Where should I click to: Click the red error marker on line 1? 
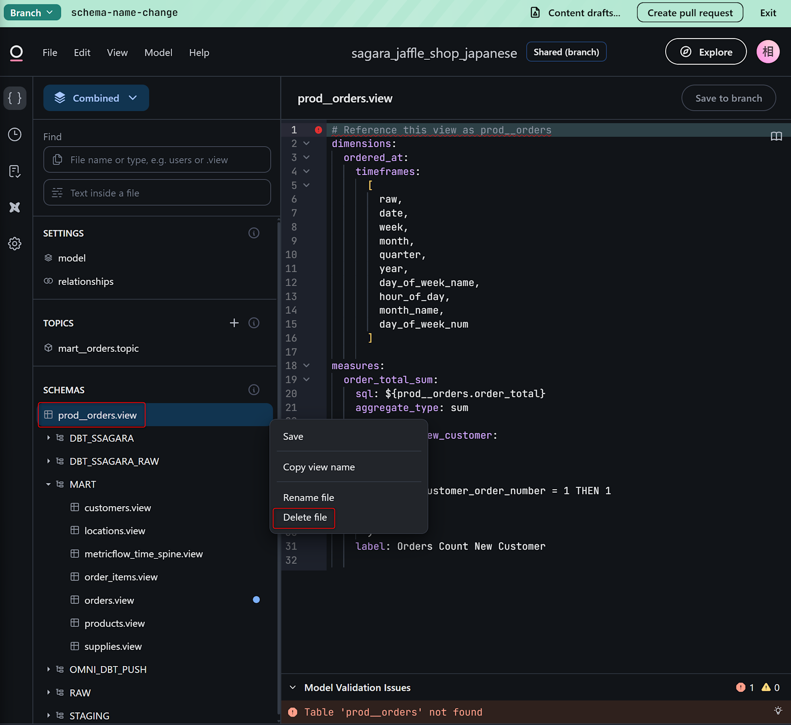tap(318, 130)
